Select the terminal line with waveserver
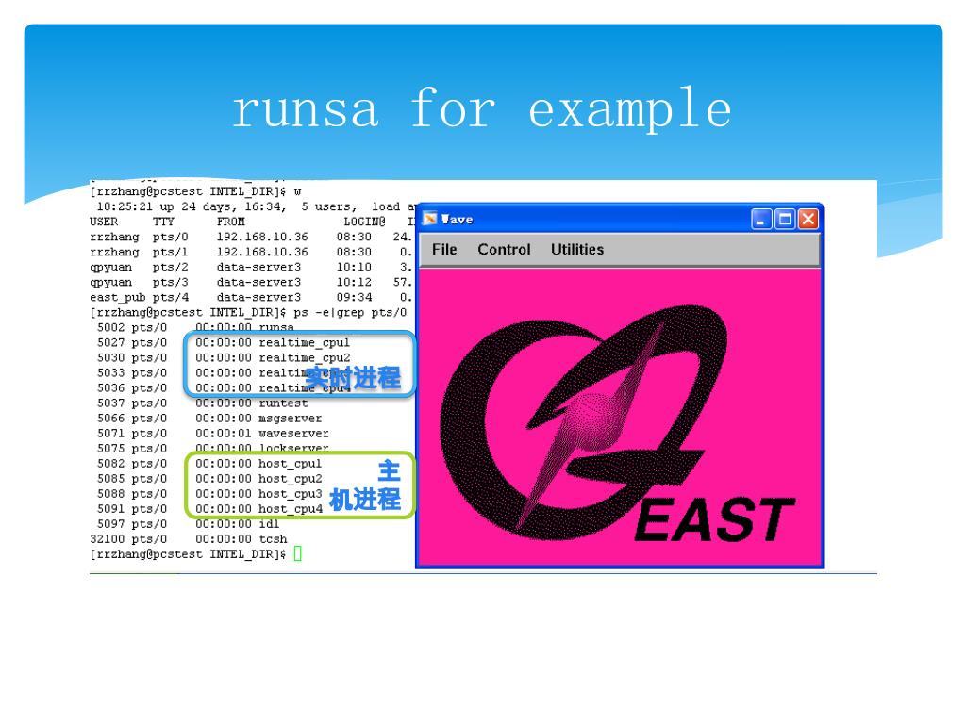Image resolution: width=966 pixels, height=724 pixels. pos(212,434)
